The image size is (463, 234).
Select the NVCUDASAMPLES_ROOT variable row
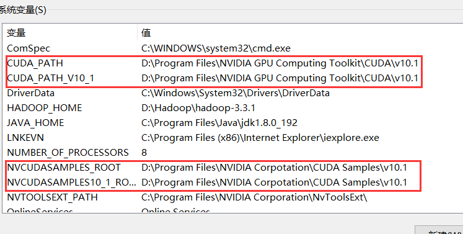[232, 168]
